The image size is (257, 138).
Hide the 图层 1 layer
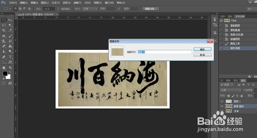[x=222, y=101]
